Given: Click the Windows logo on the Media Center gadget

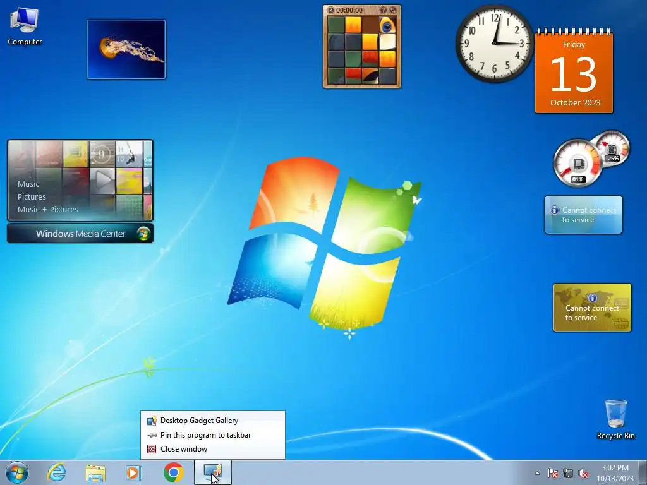Looking at the screenshot, I should [x=143, y=234].
